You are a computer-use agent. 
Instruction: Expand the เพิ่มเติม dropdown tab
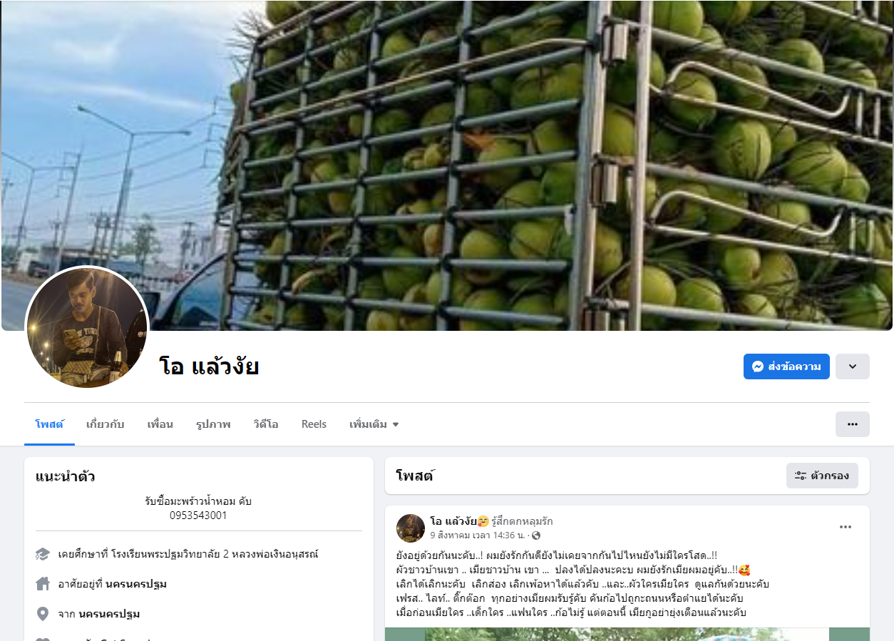[374, 424]
